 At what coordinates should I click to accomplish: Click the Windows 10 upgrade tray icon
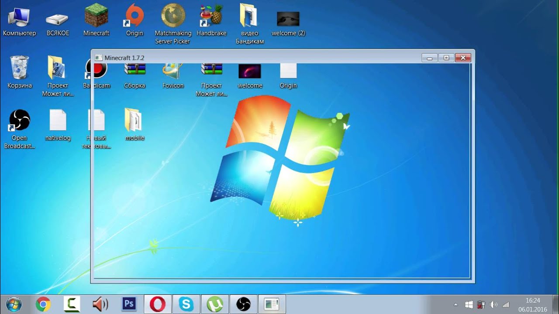[469, 304]
